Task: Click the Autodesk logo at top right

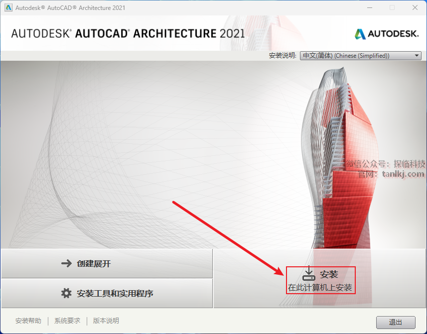Action: point(387,34)
